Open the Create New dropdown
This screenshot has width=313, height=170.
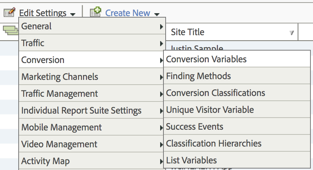(x=132, y=13)
